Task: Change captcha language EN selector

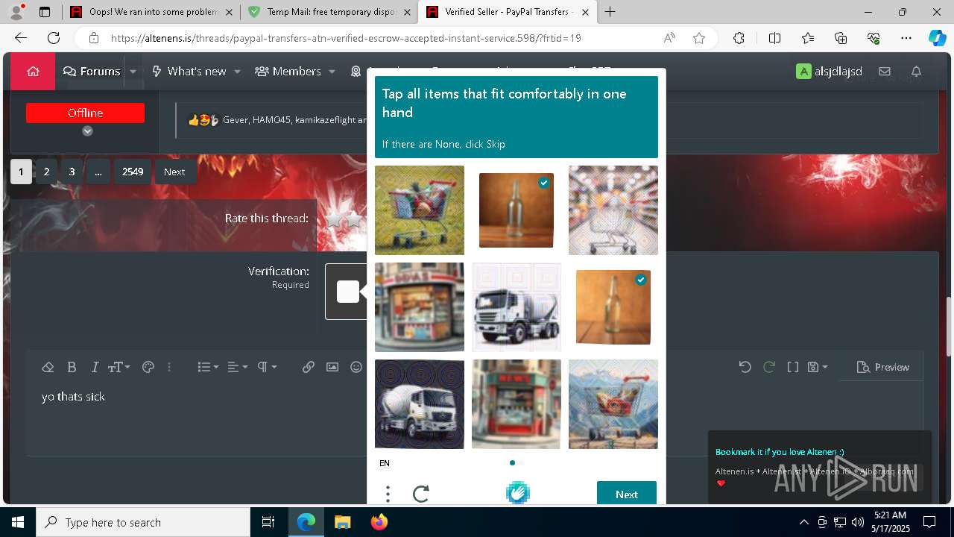Action: [385, 463]
